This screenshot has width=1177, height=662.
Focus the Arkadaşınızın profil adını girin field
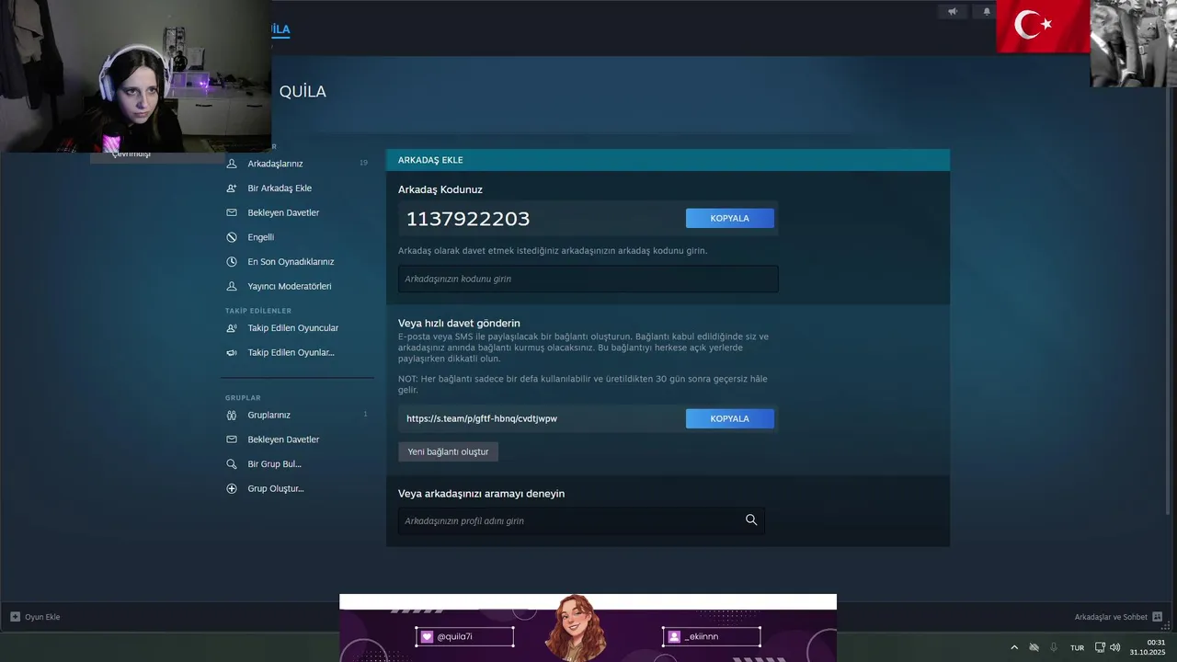tap(581, 520)
